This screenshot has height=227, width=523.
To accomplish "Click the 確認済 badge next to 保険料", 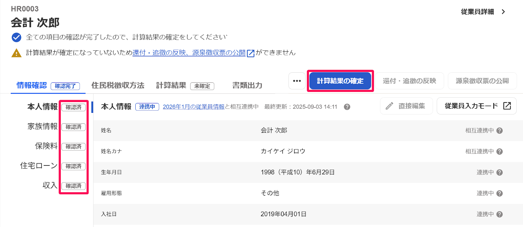I will pos(74,147).
